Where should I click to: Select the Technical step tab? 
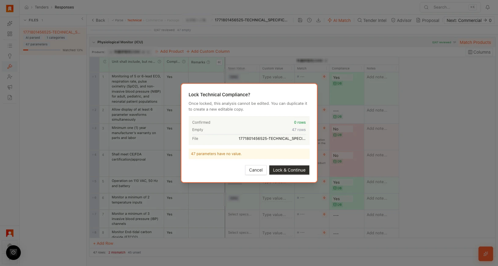(x=134, y=20)
